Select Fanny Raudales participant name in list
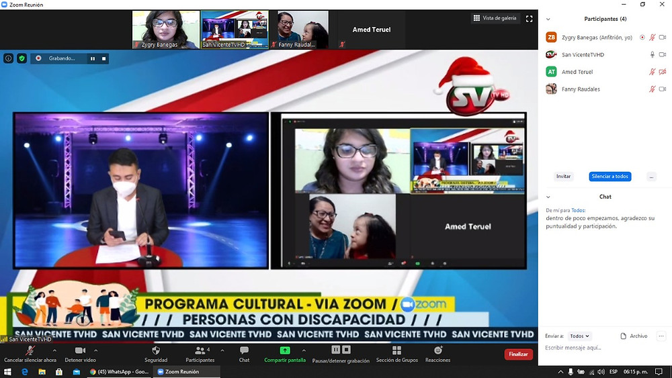The image size is (672, 378). tap(581, 89)
